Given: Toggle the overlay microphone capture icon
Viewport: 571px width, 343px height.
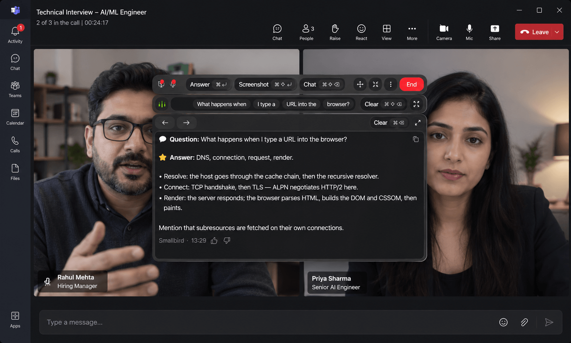Looking at the screenshot, I should point(173,84).
